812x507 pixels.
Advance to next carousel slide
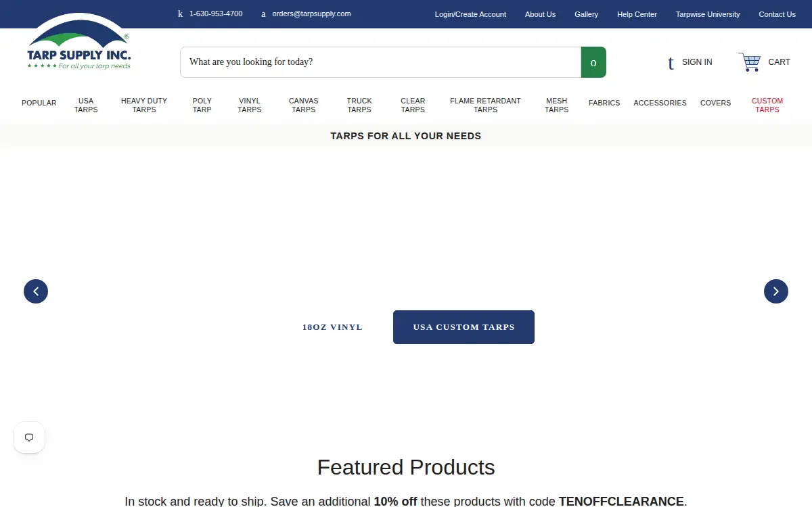[x=776, y=291]
